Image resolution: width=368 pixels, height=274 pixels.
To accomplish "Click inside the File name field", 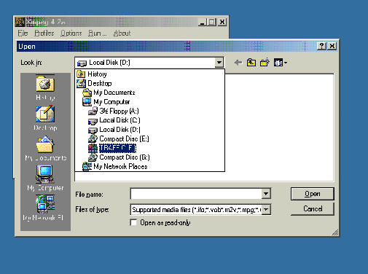I will point(196,194).
